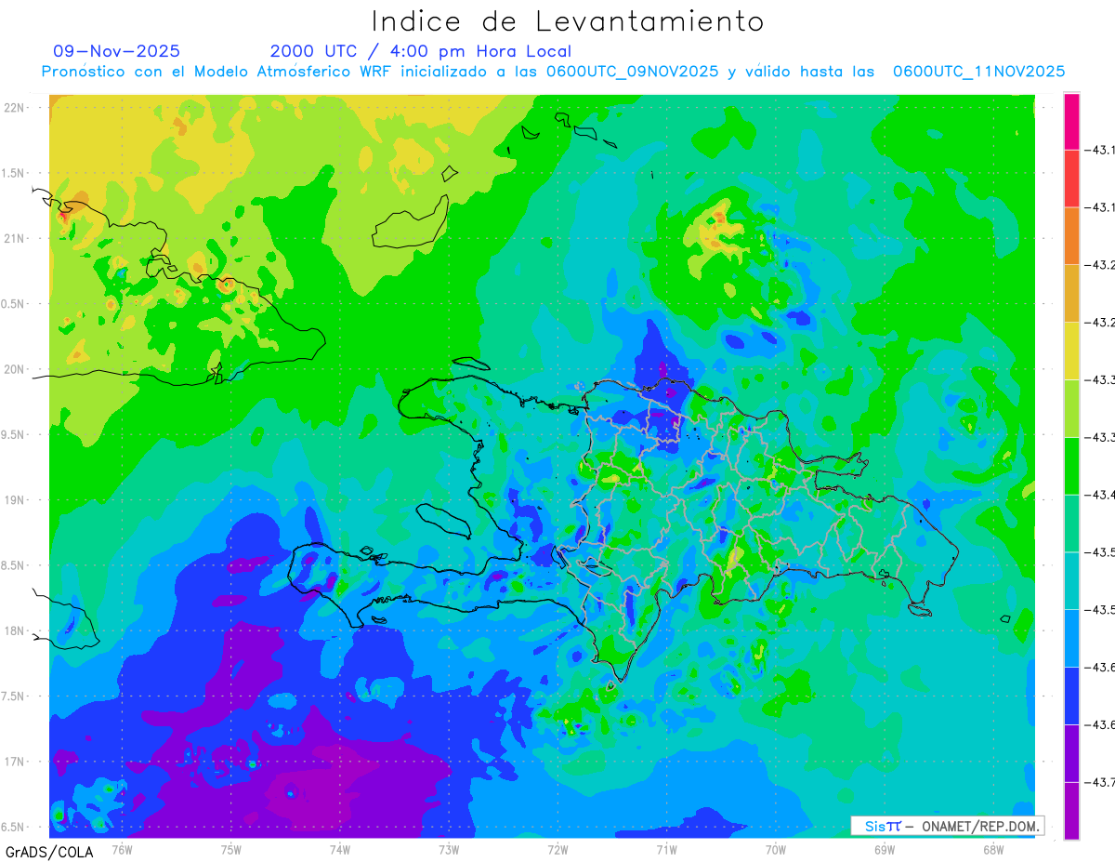
Task: Click the '20N' latitude label
Action: point(14,369)
